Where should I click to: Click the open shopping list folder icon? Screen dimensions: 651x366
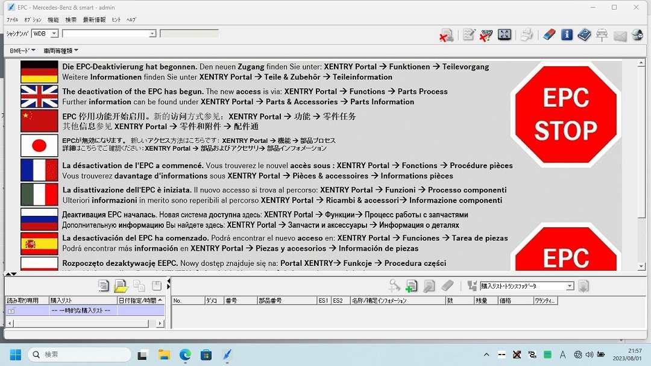[121, 286]
